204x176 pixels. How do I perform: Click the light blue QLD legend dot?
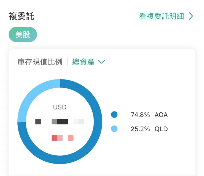[114, 129]
